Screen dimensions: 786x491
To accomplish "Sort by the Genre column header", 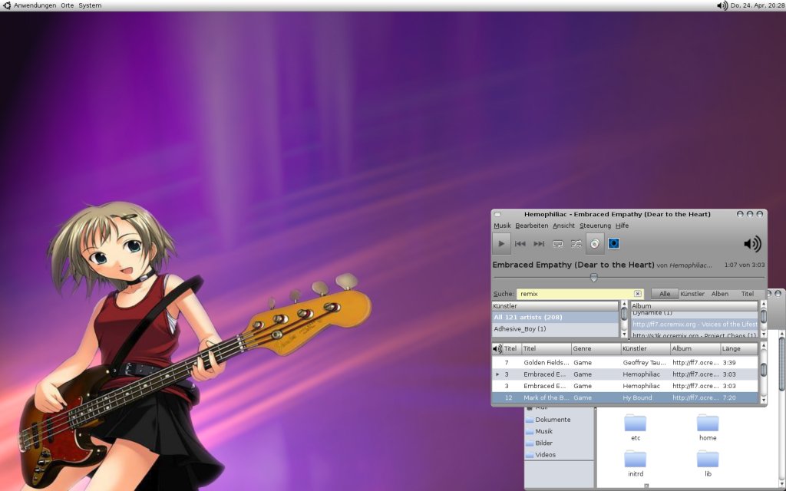I will click(x=596, y=349).
